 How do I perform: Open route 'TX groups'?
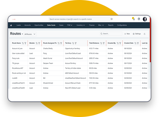[16, 63]
